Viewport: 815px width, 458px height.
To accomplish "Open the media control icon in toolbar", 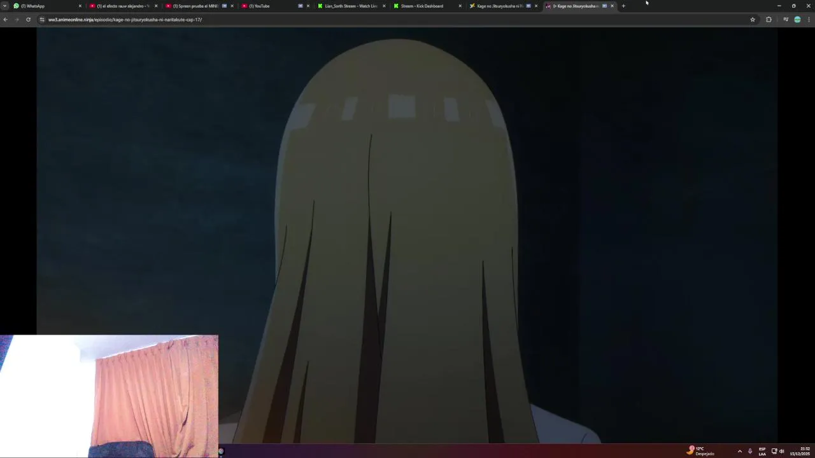I will point(786,20).
